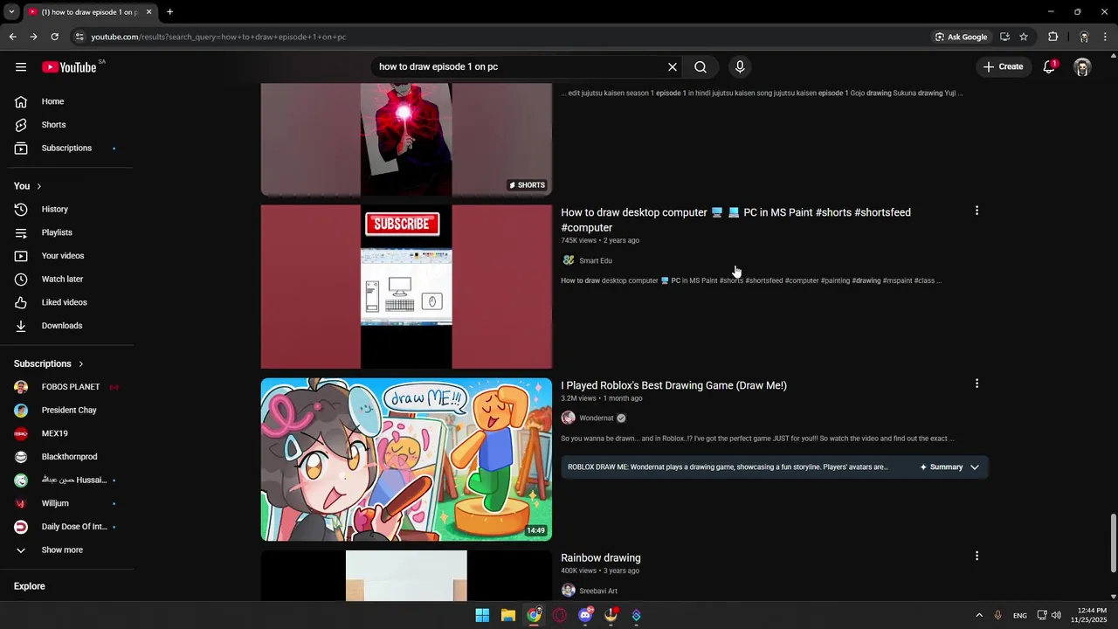Open the Subscriptions section header chevron
Screen dimensions: 1118x629
[80, 363]
